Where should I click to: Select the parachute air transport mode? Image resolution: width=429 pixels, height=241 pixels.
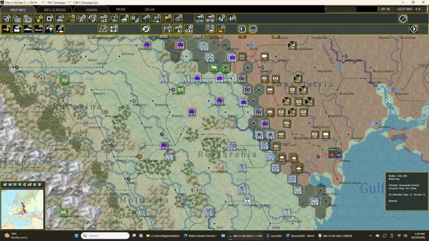pos(49,29)
